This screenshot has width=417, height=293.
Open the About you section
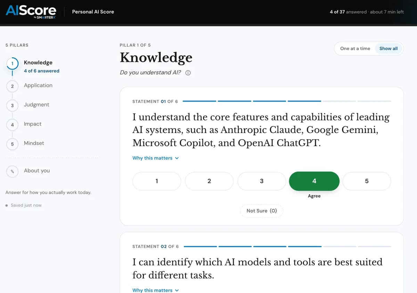[37, 170]
